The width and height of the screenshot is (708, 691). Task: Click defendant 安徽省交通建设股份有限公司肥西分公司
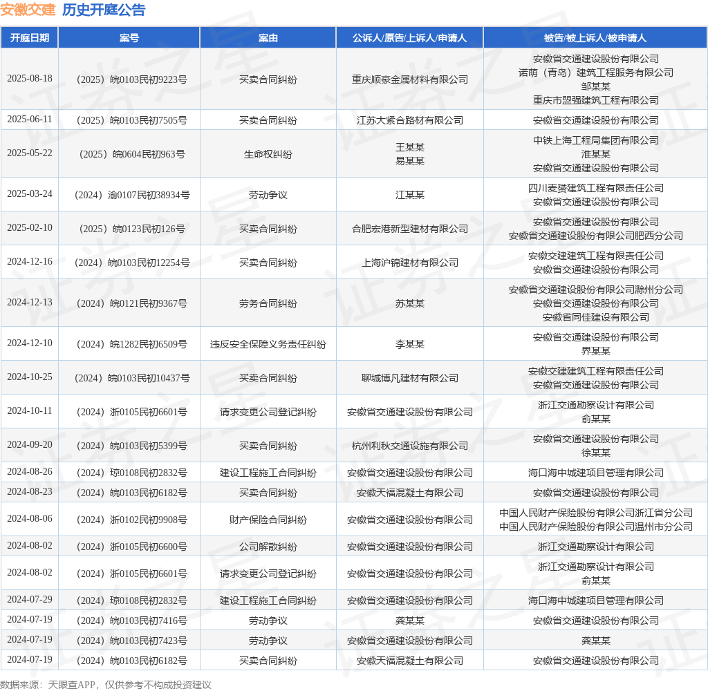pos(595,236)
